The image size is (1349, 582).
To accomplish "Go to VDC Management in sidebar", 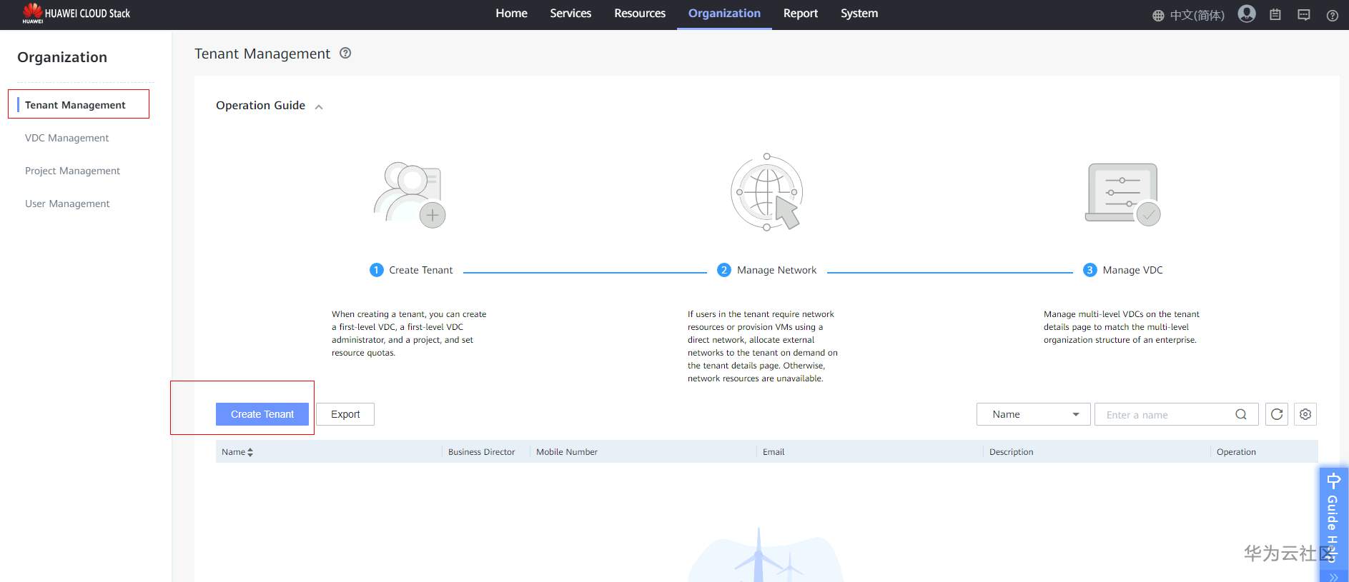I will pyautogui.click(x=67, y=138).
